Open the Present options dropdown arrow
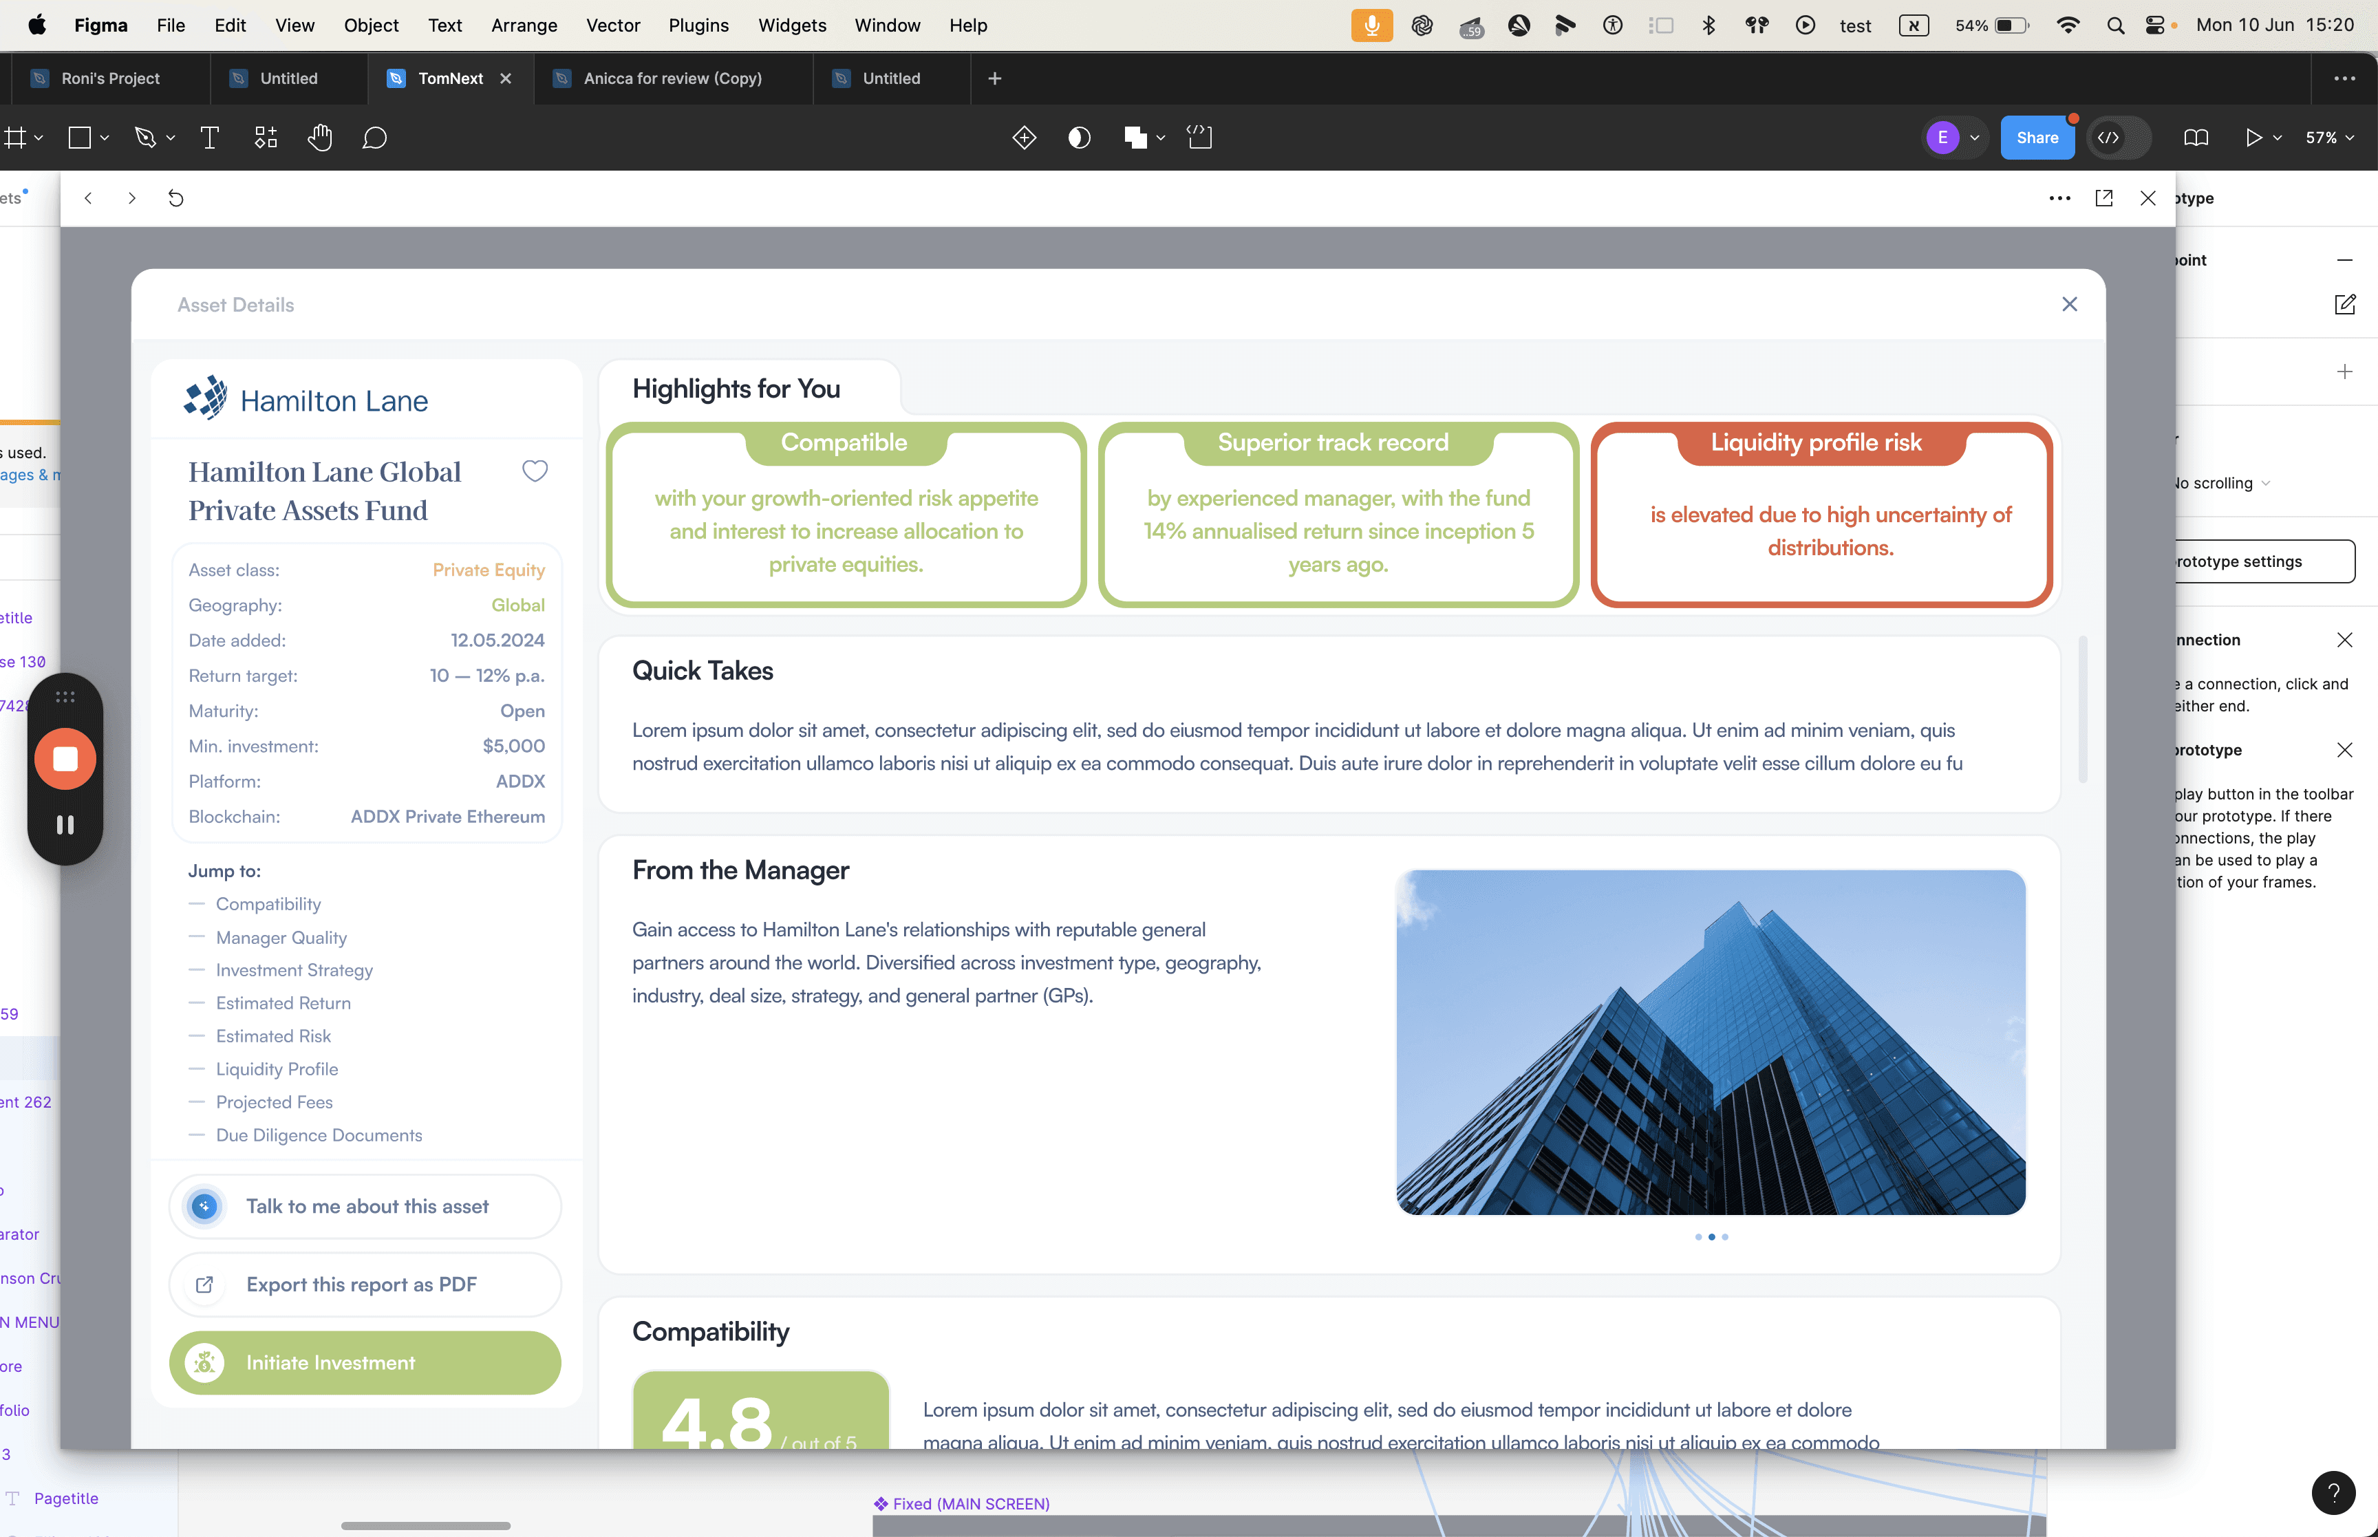Image resolution: width=2378 pixels, height=1537 pixels. tap(2278, 138)
